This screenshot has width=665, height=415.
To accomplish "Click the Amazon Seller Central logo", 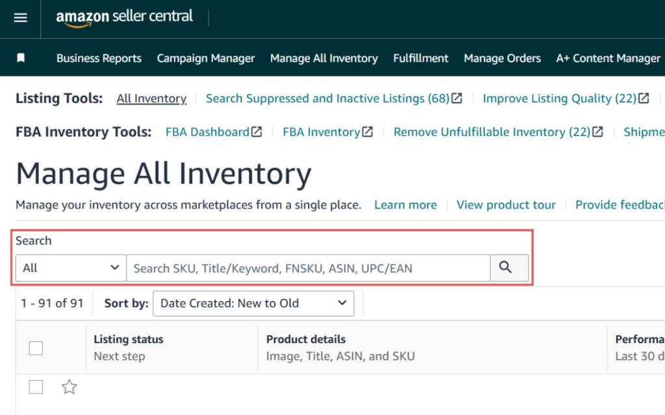I will point(124,18).
